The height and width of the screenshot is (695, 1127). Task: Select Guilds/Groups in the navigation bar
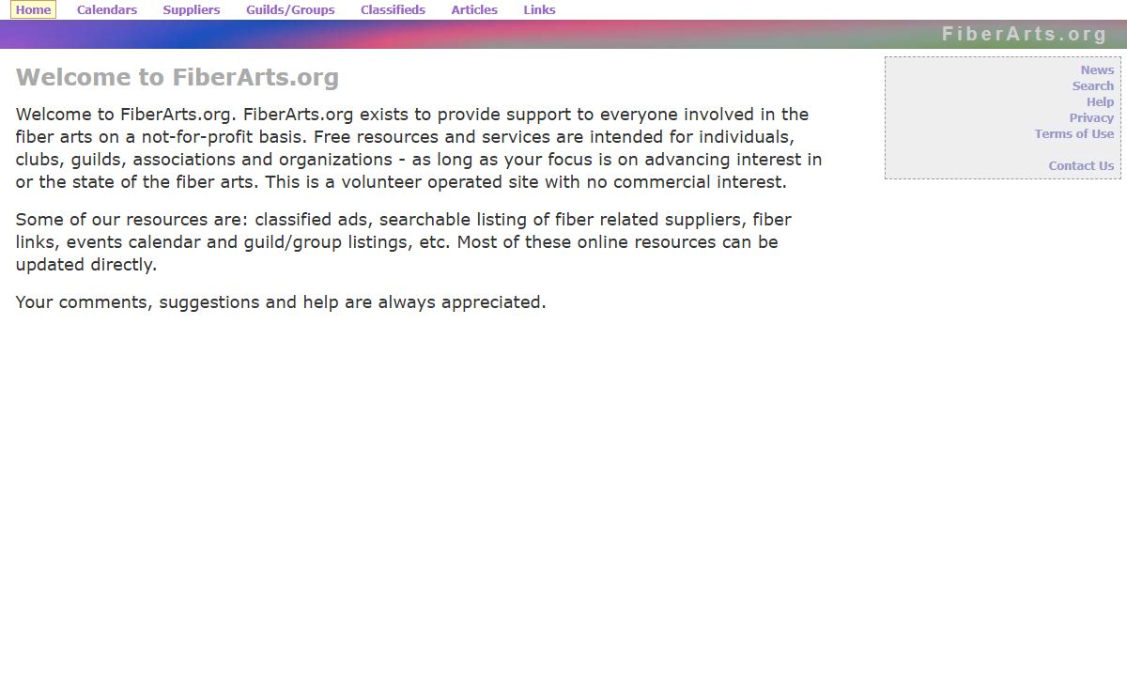(290, 10)
